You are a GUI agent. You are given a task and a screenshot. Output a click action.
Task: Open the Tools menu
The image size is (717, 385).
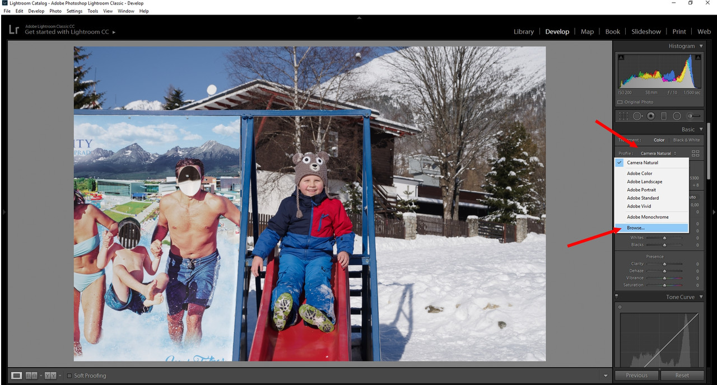[x=92, y=11]
